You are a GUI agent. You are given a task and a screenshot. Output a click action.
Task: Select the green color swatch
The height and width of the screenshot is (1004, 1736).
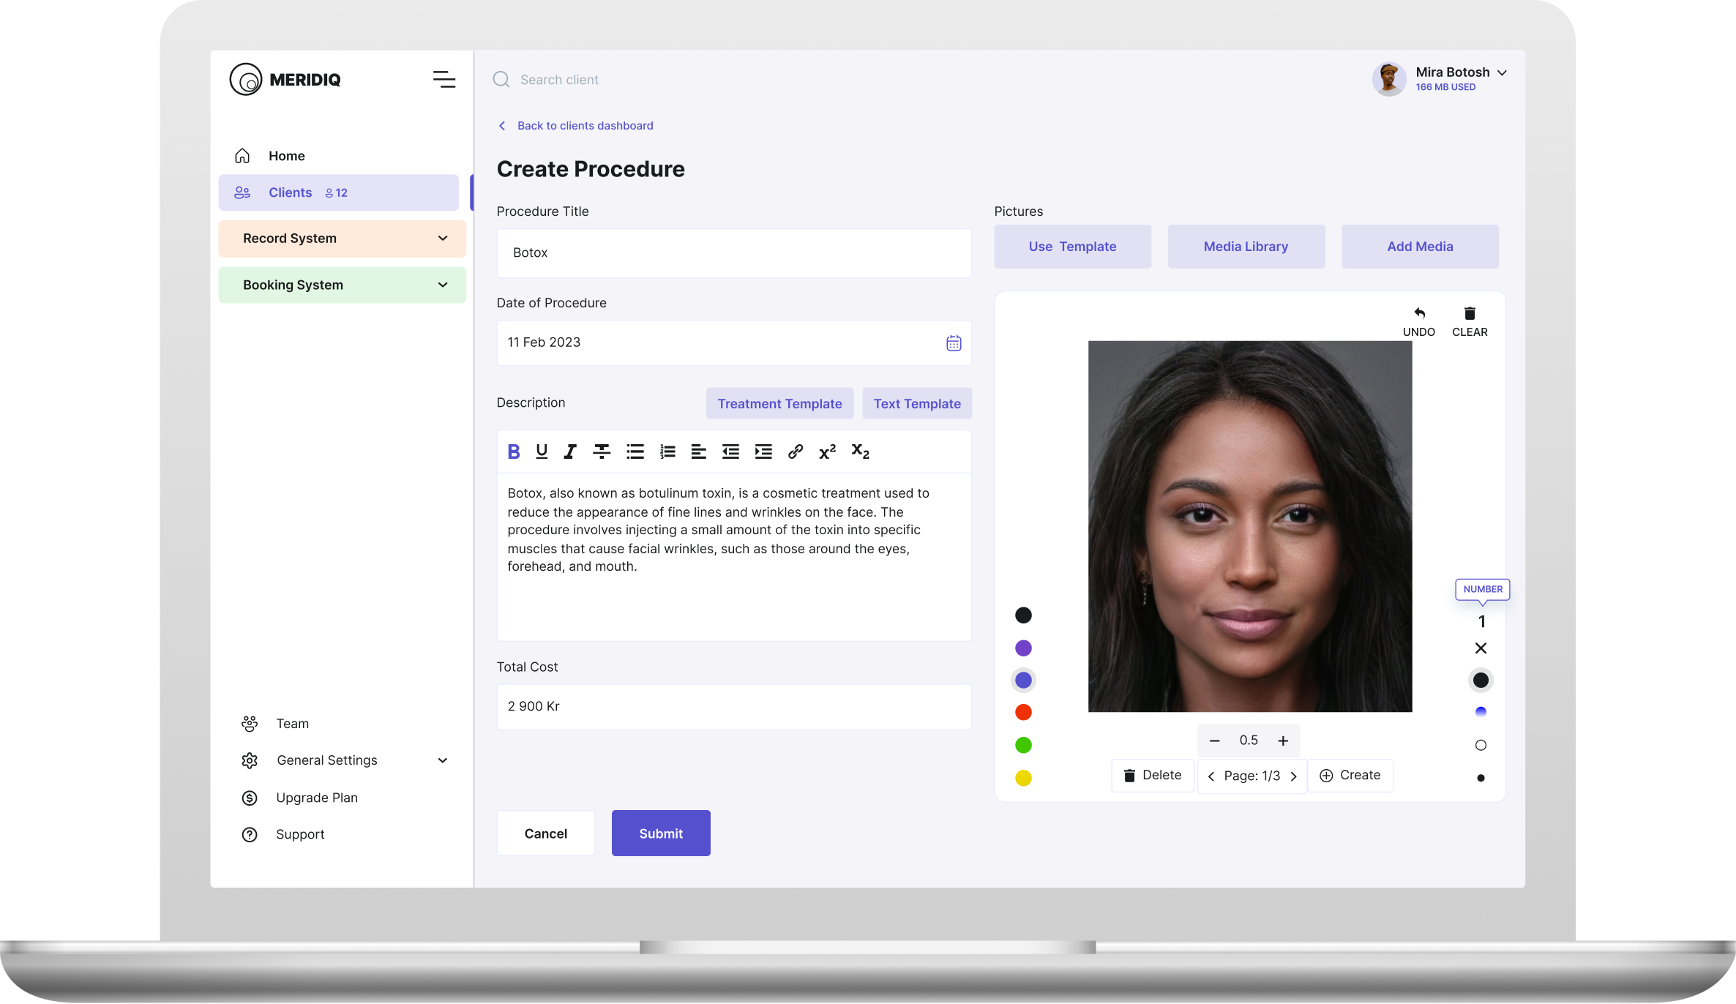point(1024,746)
